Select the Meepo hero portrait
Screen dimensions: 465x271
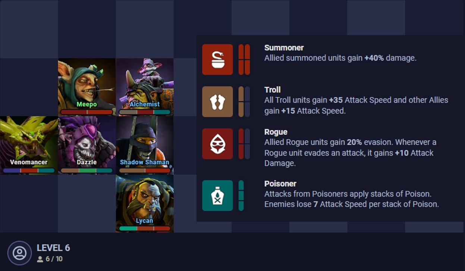[87, 87]
